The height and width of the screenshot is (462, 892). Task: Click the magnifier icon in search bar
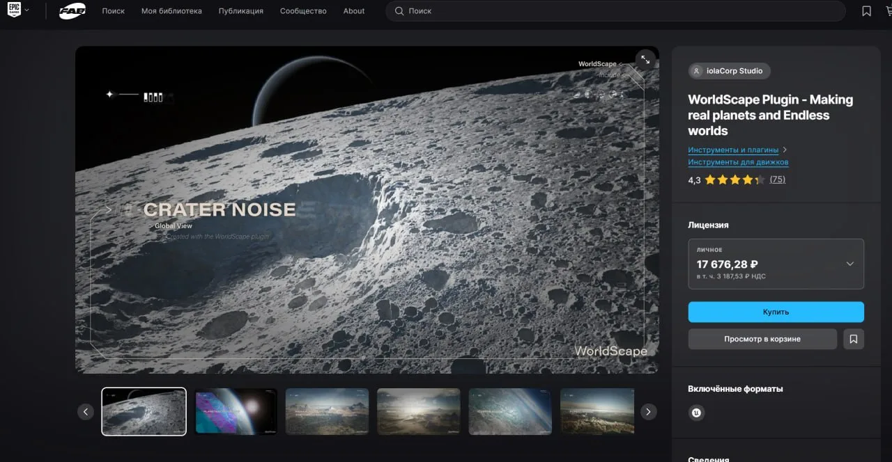click(399, 11)
